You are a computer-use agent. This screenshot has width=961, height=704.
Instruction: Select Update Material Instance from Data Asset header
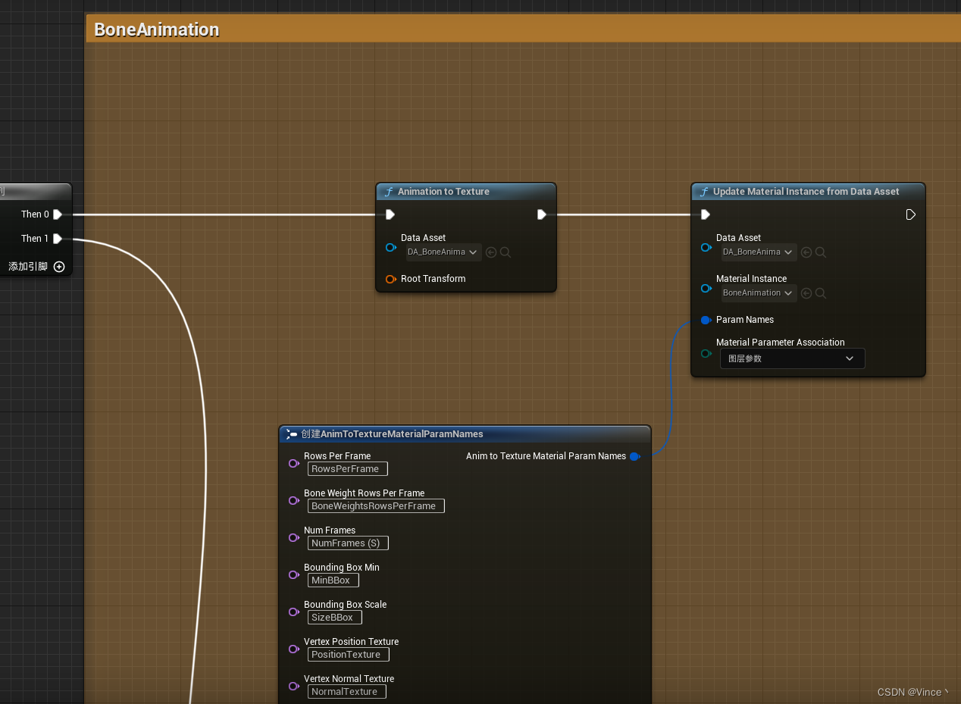pyautogui.click(x=808, y=192)
